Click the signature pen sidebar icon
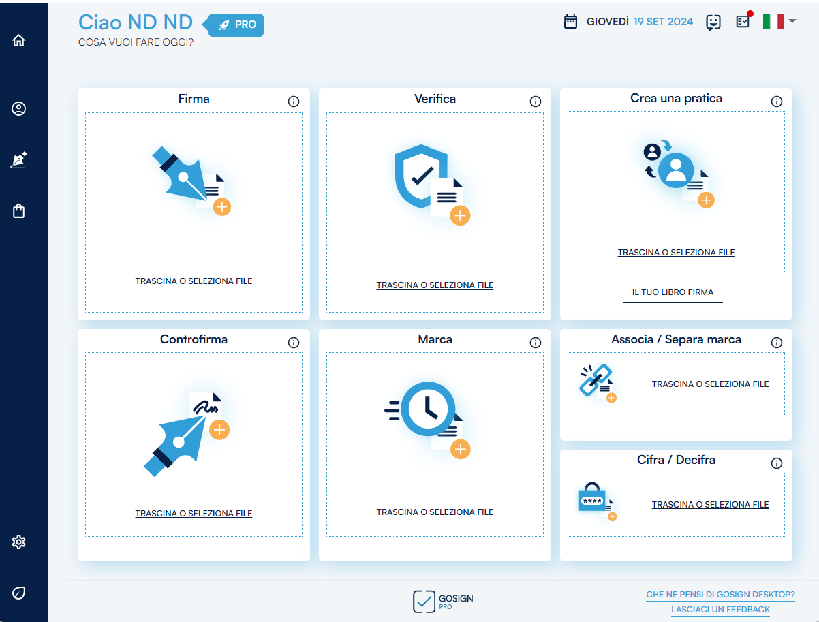Screen dimensions: 819x622 [19, 160]
